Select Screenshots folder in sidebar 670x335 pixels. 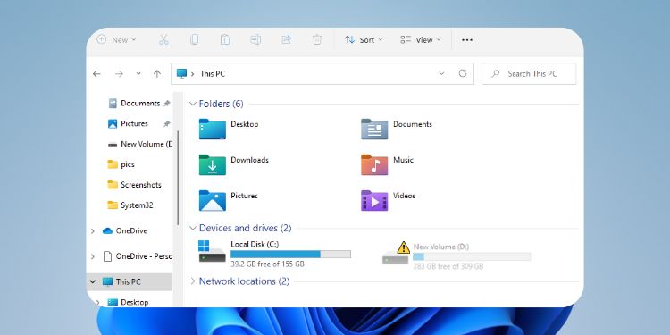134,185
